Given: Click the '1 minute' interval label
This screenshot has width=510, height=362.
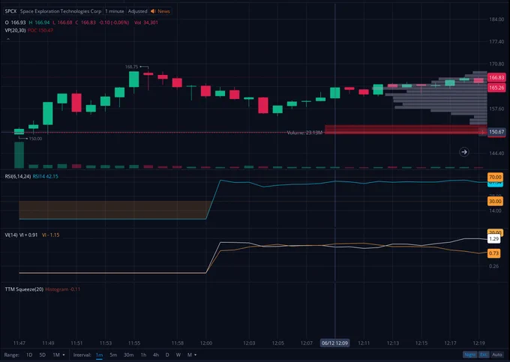Looking at the screenshot, I should coord(115,11).
